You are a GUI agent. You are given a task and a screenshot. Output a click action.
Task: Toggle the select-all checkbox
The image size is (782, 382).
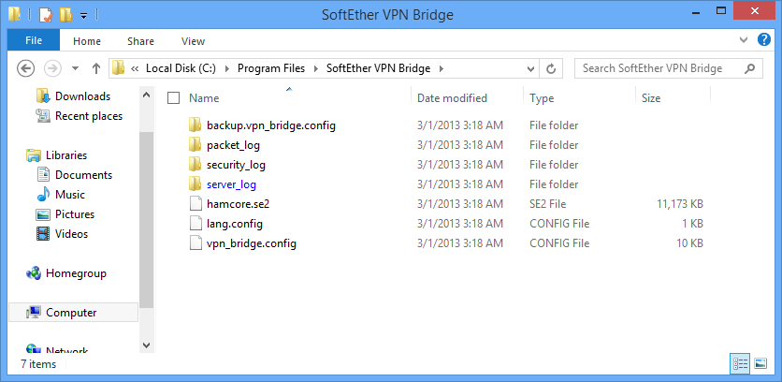pos(174,98)
